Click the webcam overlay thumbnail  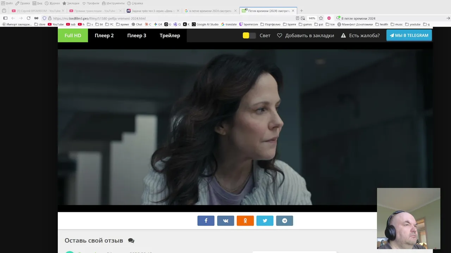click(x=409, y=219)
